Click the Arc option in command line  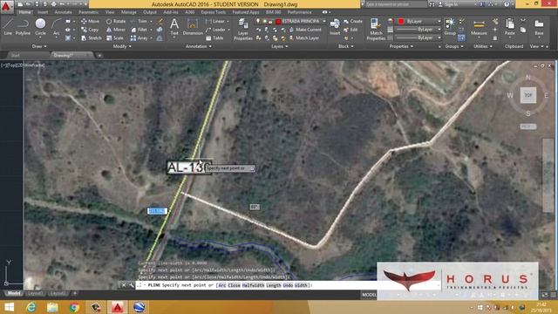point(222,285)
